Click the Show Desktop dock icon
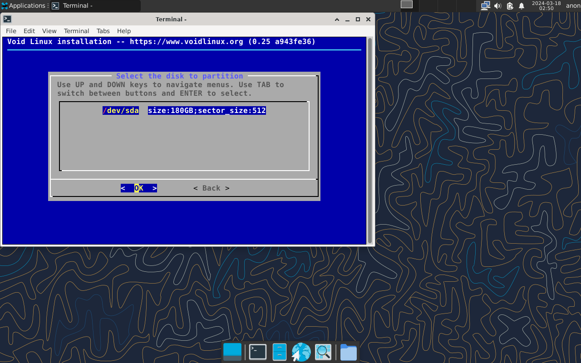The height and width of the screenshot is (363, 581). [x=232, y=352]
